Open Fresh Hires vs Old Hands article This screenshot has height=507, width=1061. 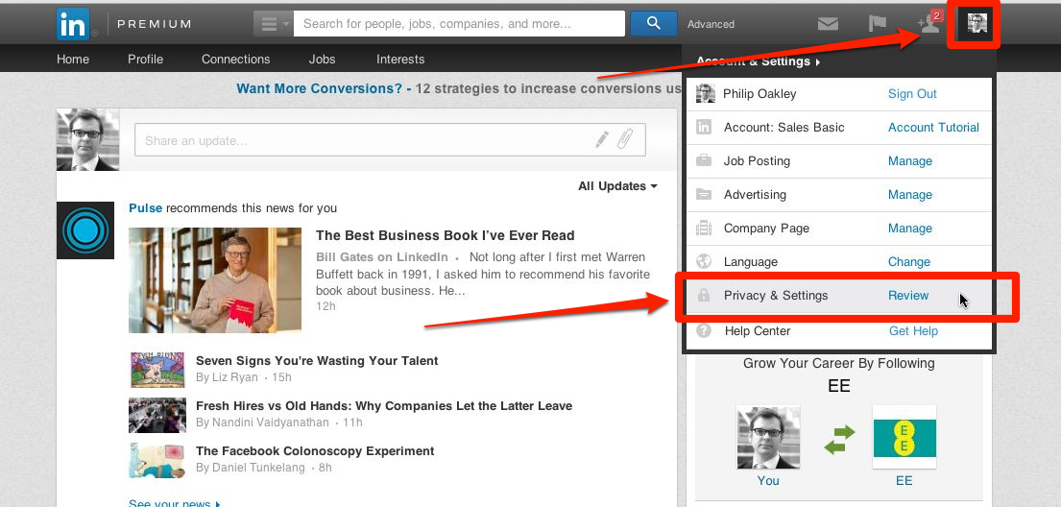[x=384, y=406]
